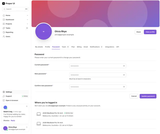Image resolution: width=160 pixels, height=134 pixels.
Task: Expand the Projects submenu chevron
Action: [27, 24]
